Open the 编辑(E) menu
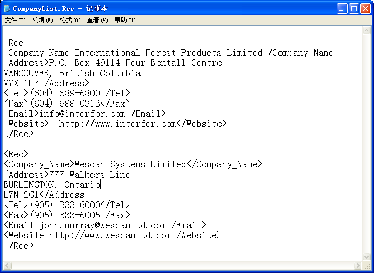The image size is (374, 273). (x=42, y=20)
